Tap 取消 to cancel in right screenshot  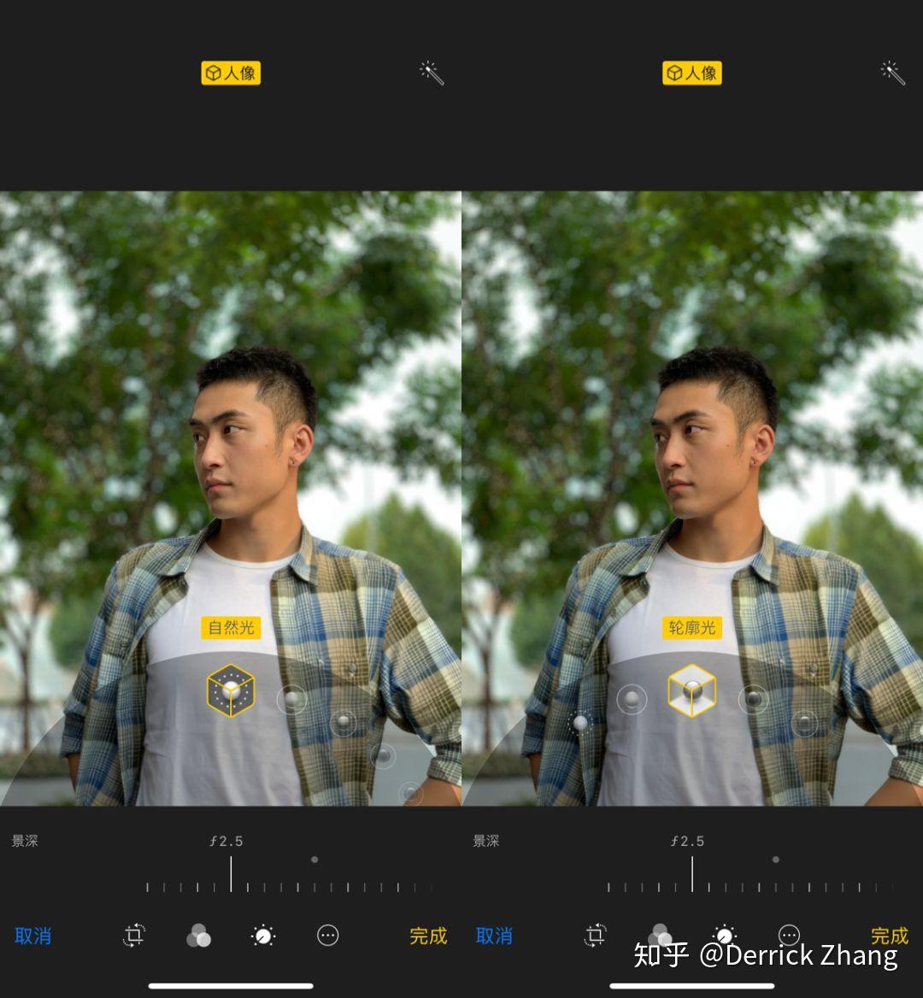click(494, 936)
